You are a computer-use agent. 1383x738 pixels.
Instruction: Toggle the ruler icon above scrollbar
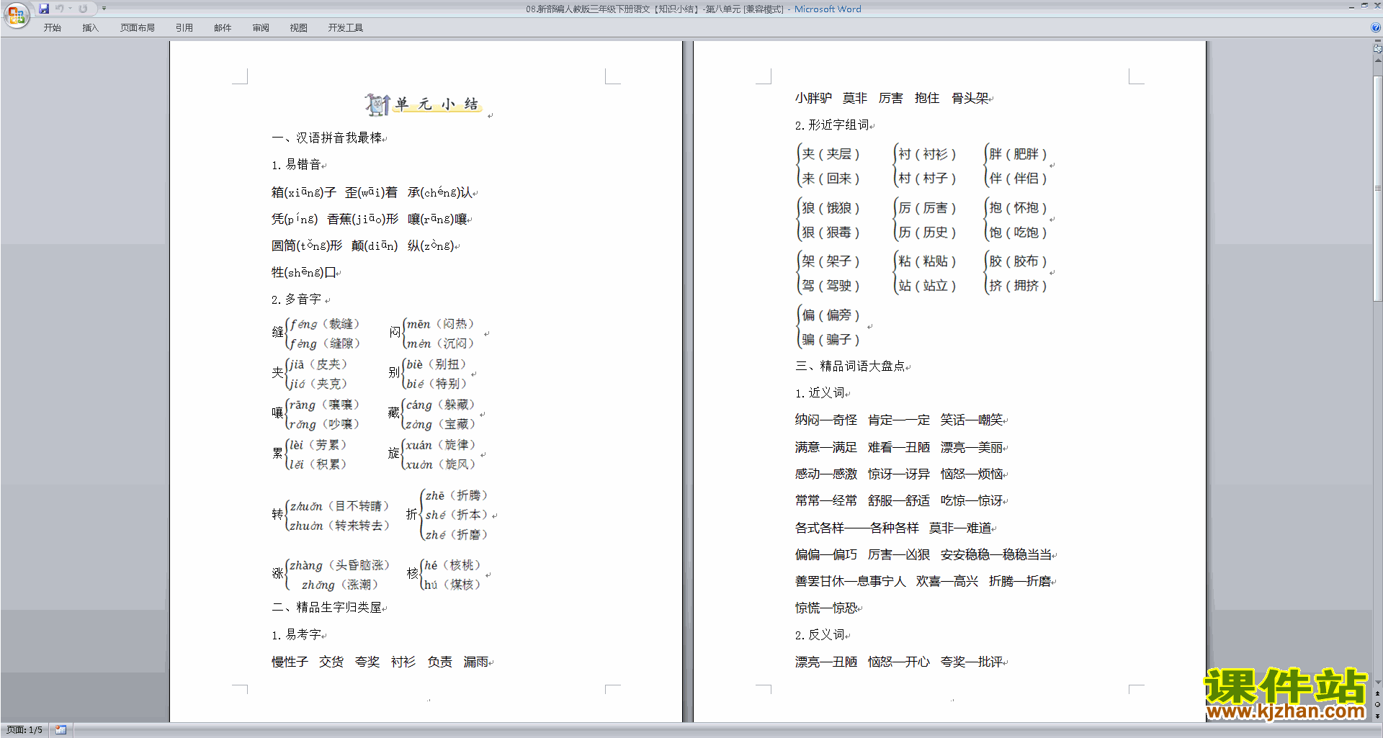1378,49
